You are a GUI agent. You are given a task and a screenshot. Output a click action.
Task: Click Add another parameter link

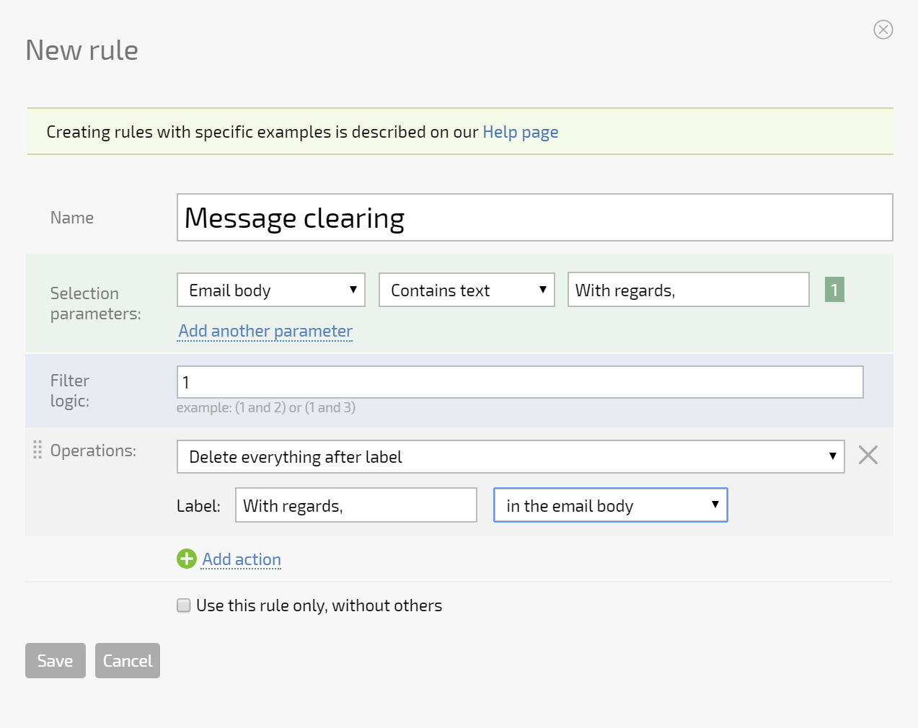[265, 331]
